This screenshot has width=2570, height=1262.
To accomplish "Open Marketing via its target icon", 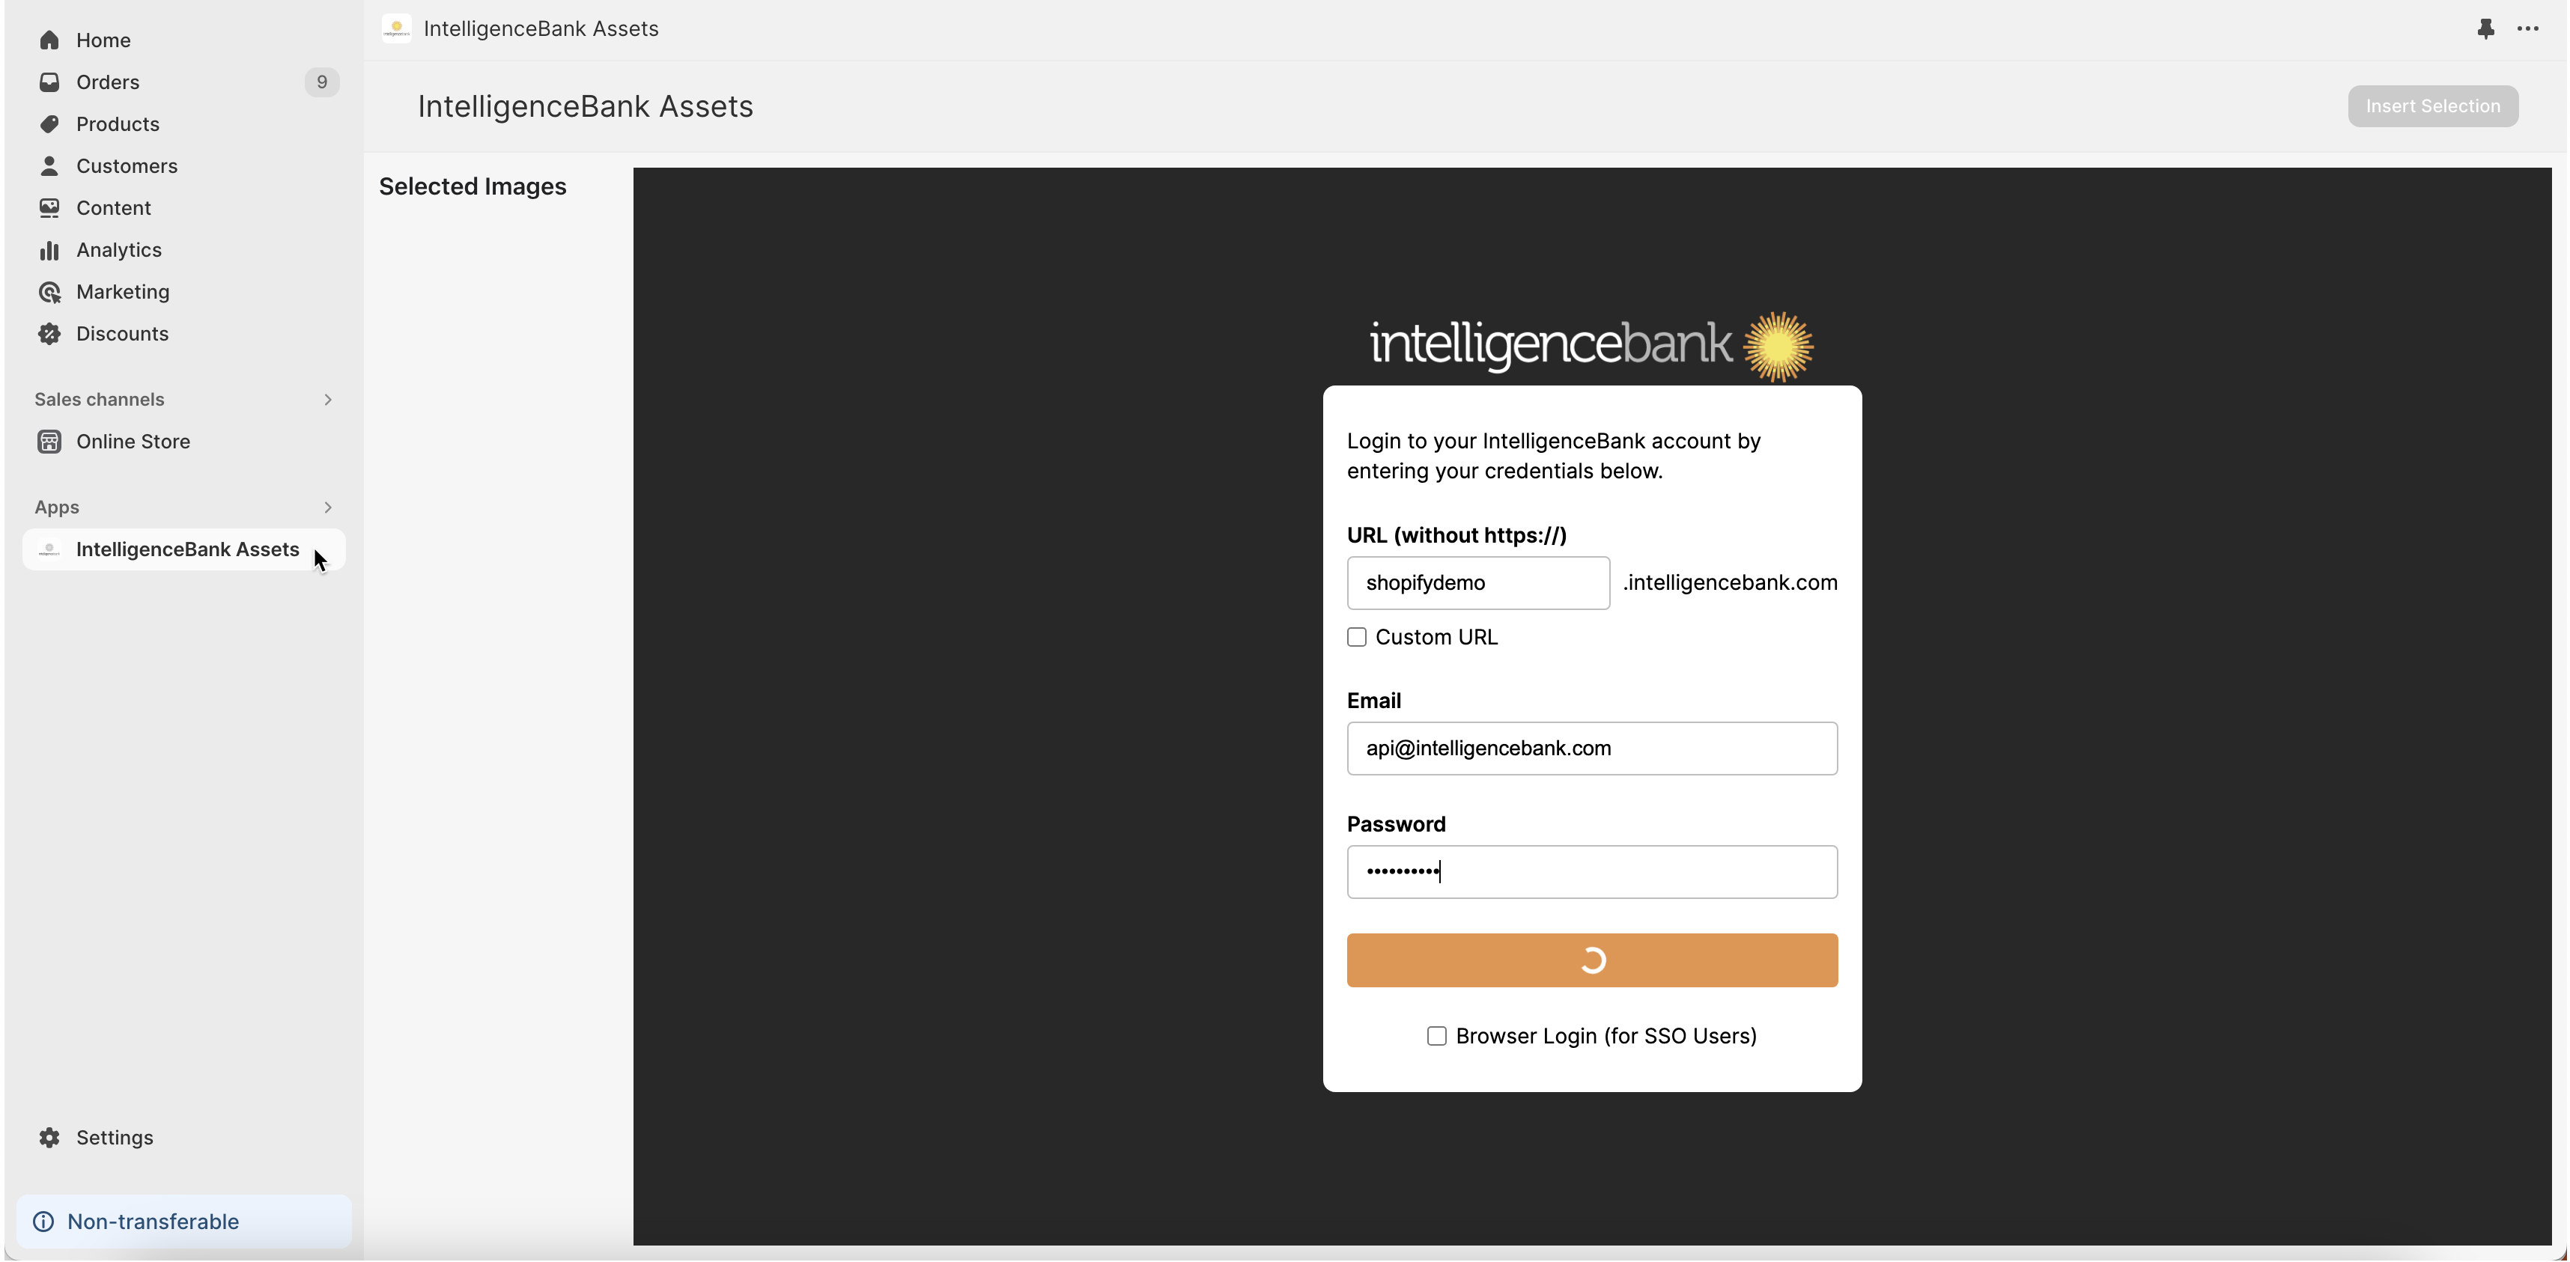I will [x=49, y=291].
